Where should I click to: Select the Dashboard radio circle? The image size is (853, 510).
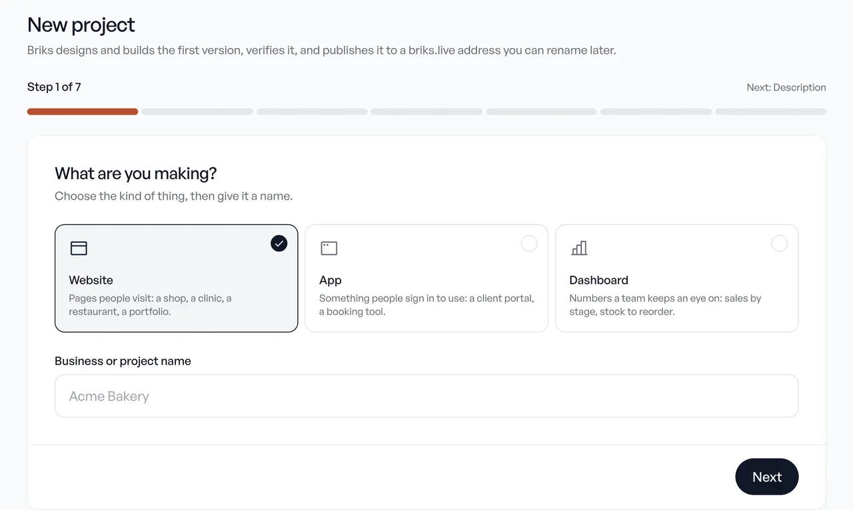coord(779,244)
